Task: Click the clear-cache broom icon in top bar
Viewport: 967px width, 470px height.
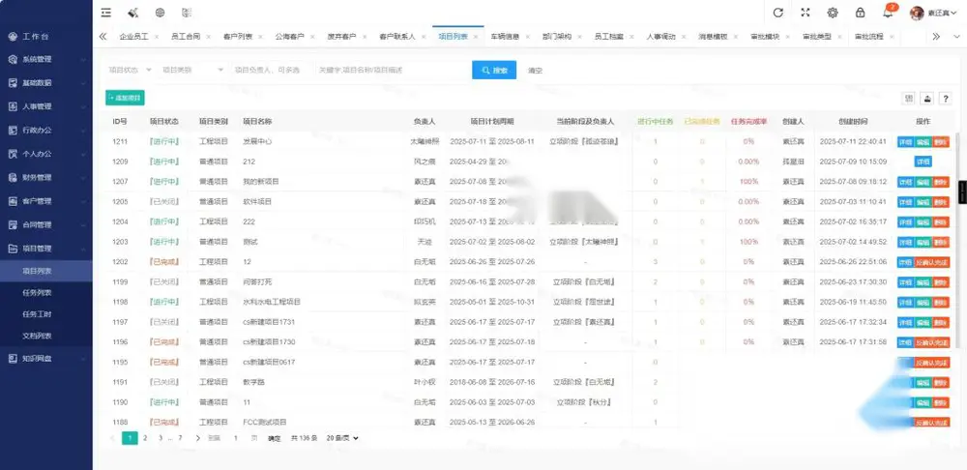Action: (132, 13)
